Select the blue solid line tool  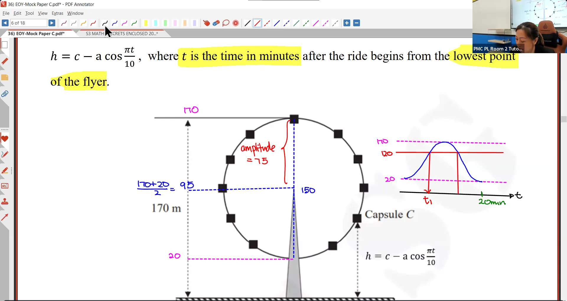277,23
